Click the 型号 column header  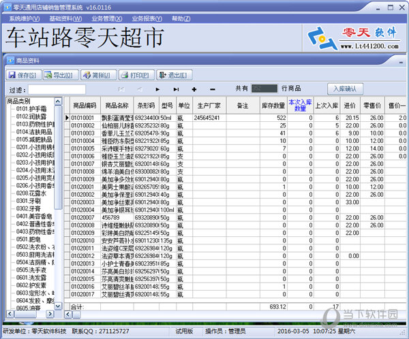point(168,106)
